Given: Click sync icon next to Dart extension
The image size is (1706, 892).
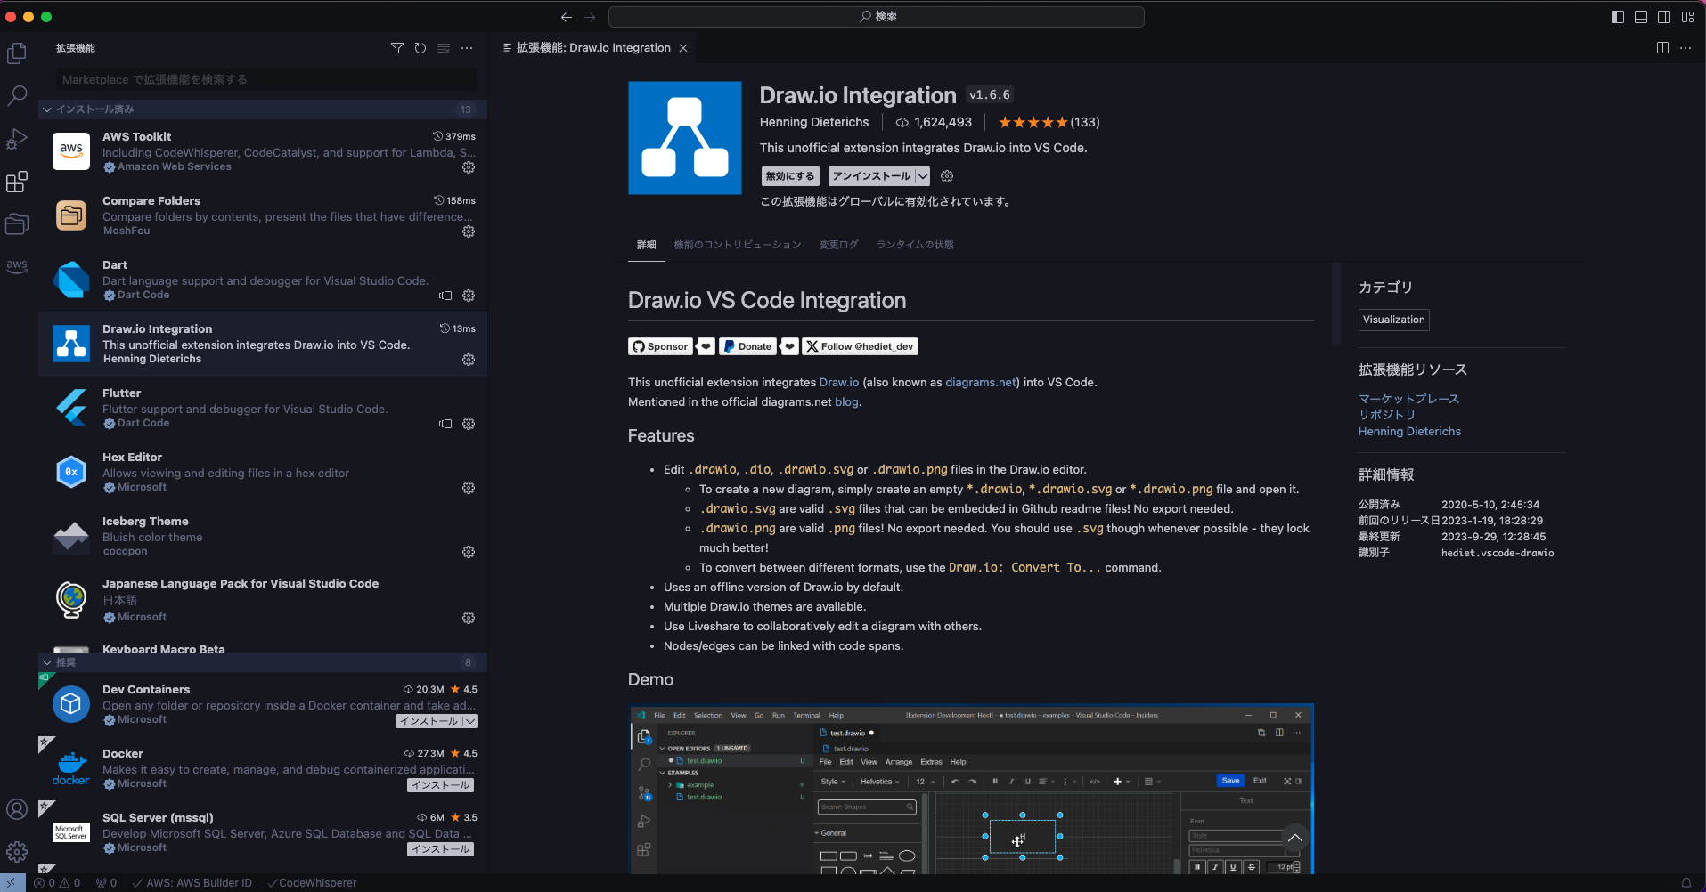Looking at the screenshot, I should [x=445, y=296].
